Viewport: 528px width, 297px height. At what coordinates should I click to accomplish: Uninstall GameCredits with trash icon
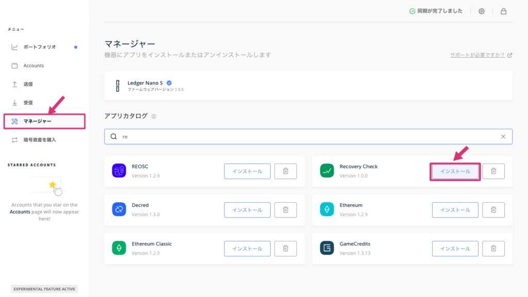tap(493, 249)
